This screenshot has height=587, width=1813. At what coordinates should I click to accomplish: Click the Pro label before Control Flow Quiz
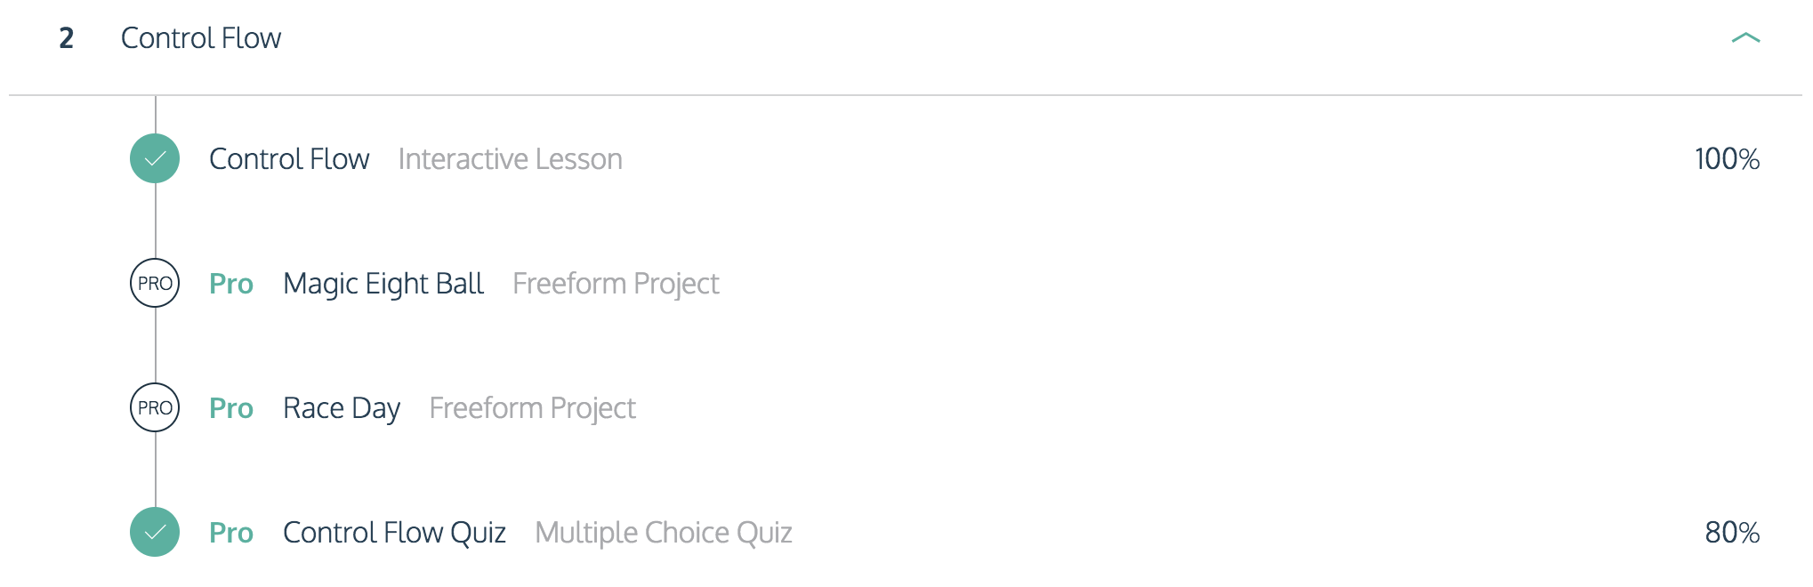[231, 533]
